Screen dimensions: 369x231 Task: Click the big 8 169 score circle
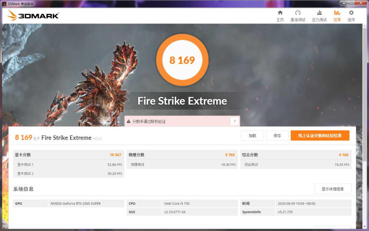182,60
